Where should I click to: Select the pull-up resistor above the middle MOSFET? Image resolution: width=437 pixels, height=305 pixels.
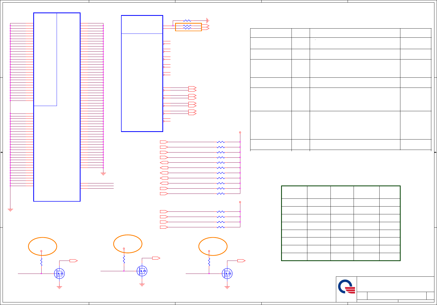click(x=124, y=259)
